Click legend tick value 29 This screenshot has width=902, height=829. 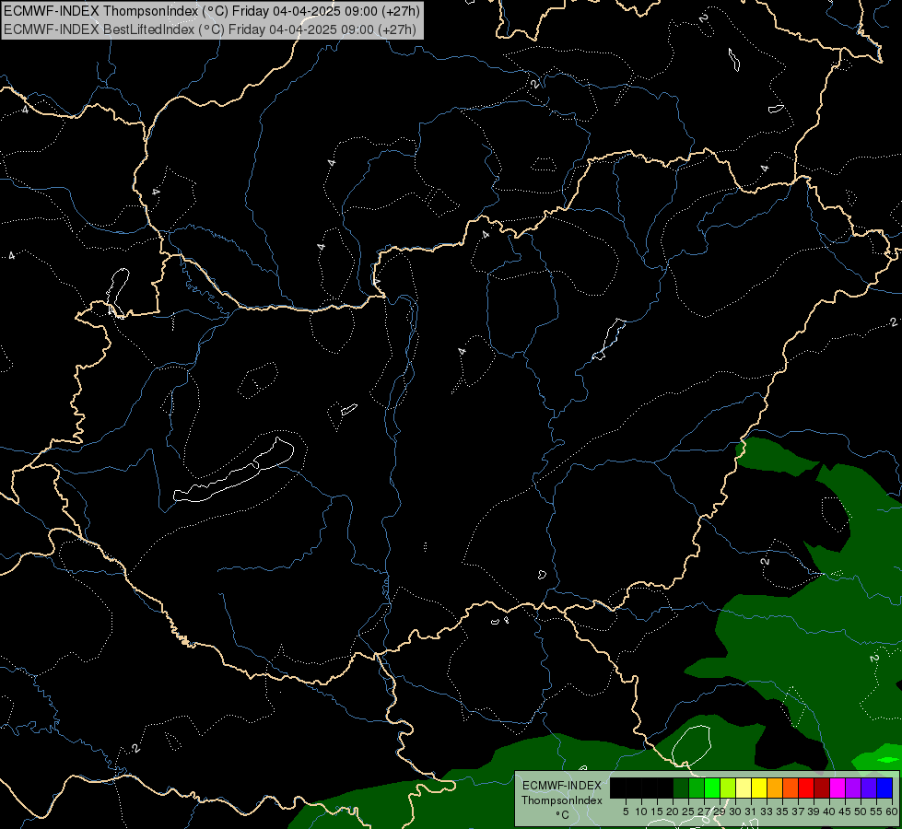tap(720, 811)
